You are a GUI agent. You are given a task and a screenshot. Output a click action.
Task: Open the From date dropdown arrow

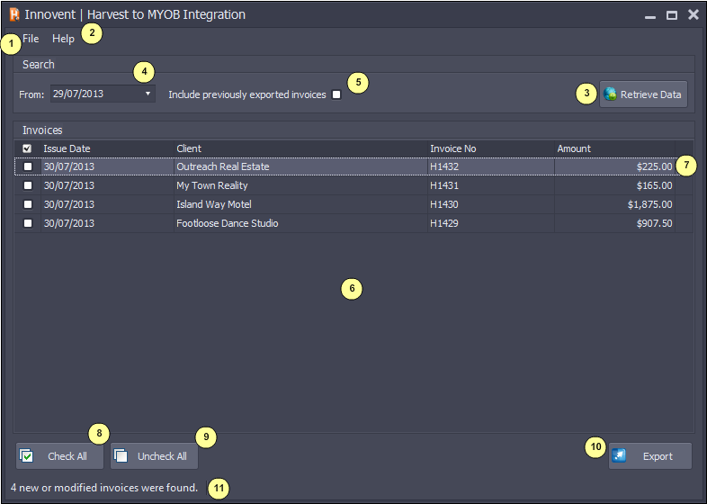pos(148,94)
